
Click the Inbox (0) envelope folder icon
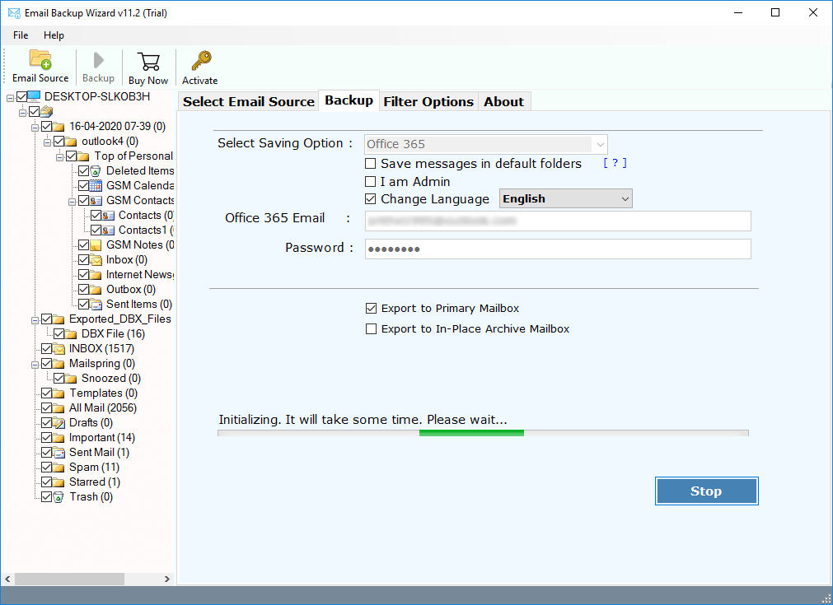[96, 260]
